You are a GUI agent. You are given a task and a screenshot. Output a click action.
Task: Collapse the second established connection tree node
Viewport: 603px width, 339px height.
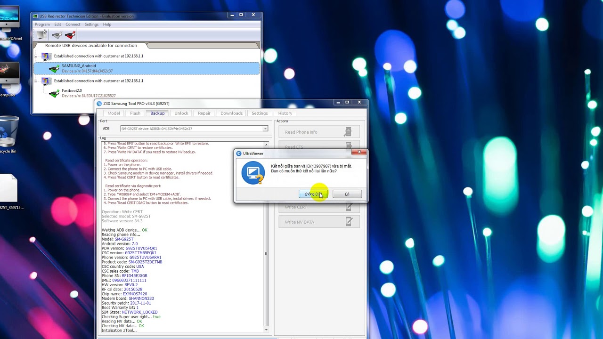tap(36, 81)
